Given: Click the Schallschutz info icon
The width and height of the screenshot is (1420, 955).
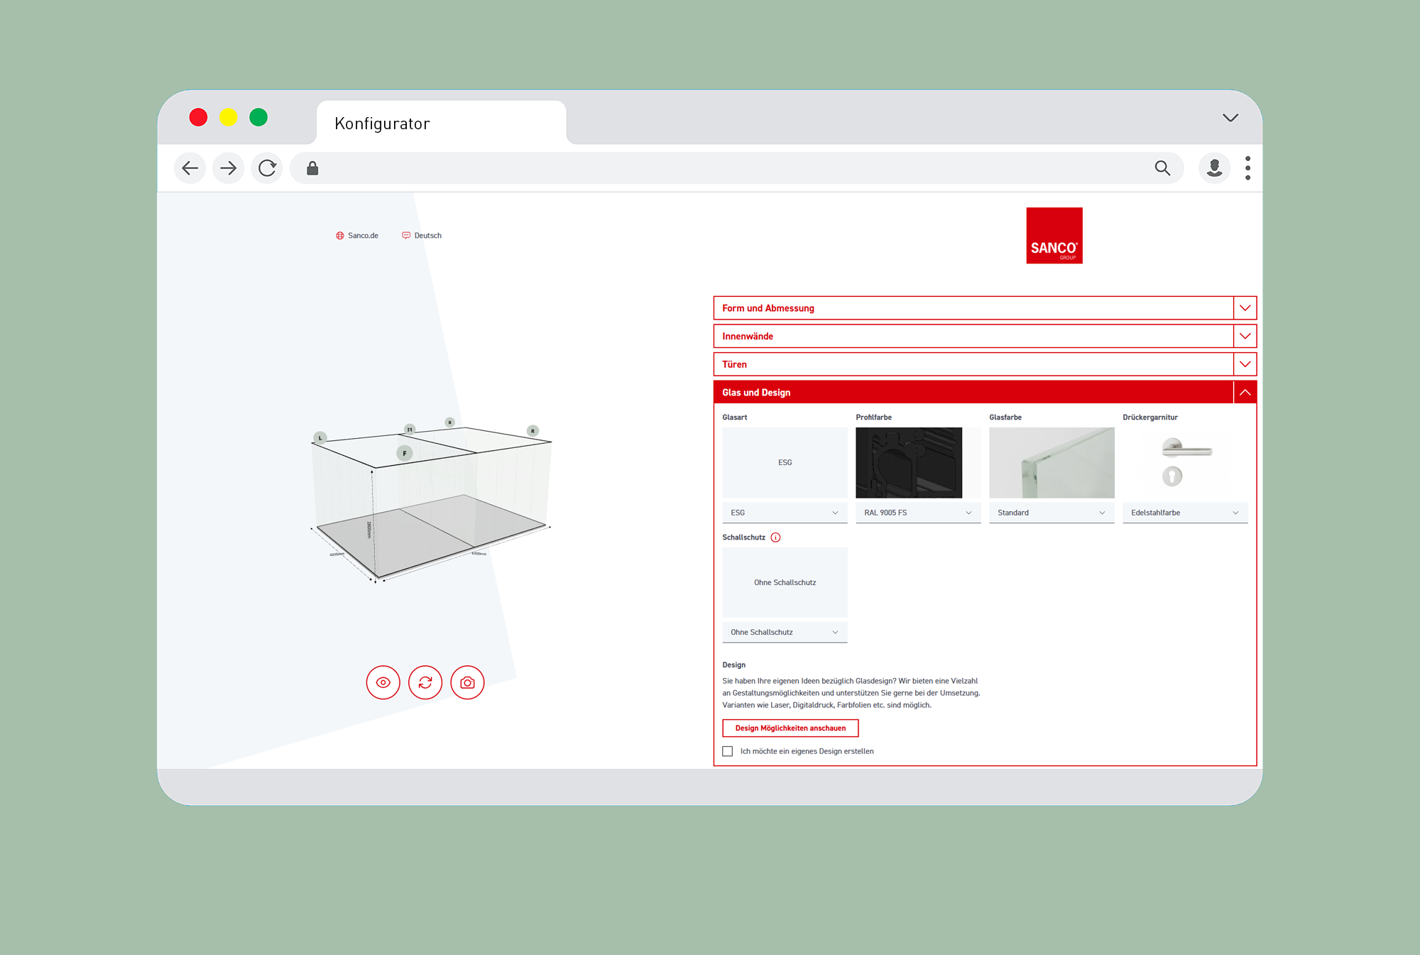Looking at the screenshot, I should pyautogui.click(x=775, y=537).
